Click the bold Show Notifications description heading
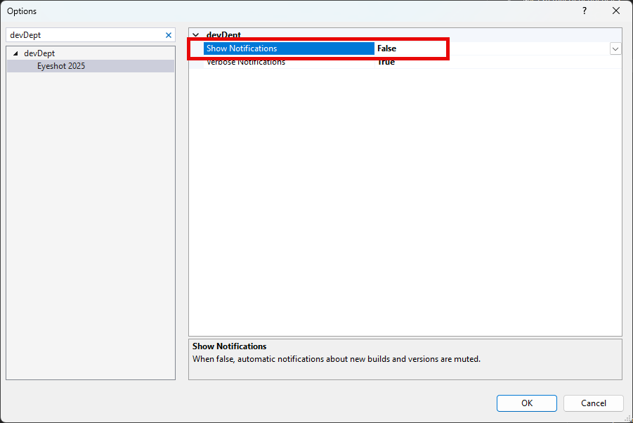Image resolution: width=633 pixels, height=423 pixels. (x=229, y=346)
